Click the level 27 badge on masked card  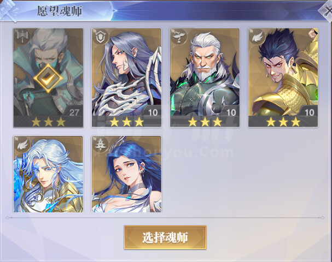(x=74, y=112)
